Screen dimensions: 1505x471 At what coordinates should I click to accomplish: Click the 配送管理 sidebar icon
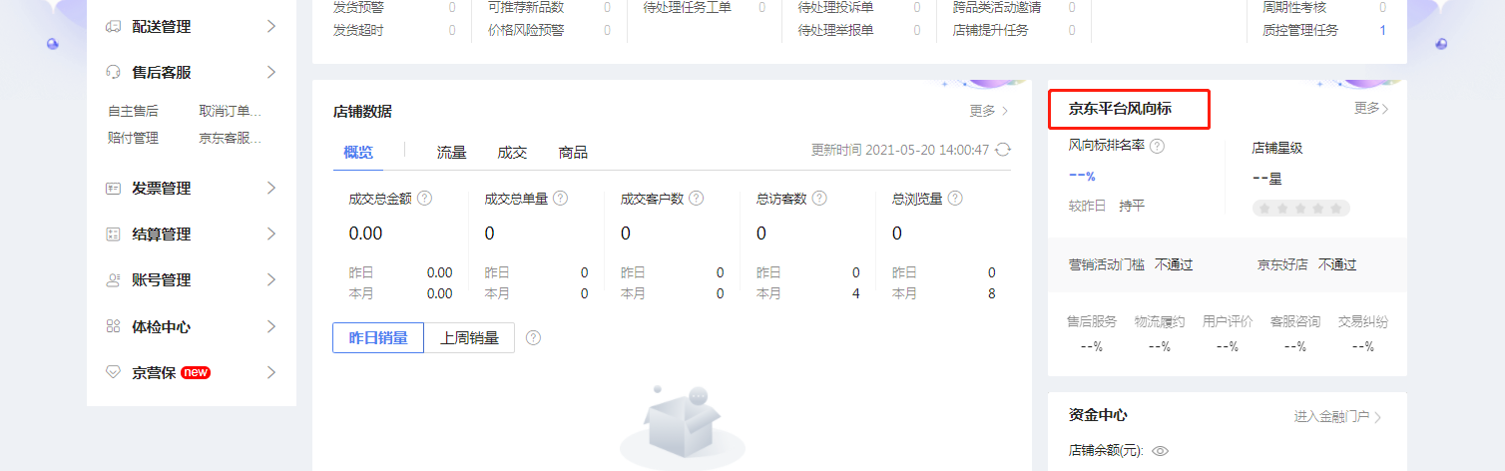(x=113, y=27)
